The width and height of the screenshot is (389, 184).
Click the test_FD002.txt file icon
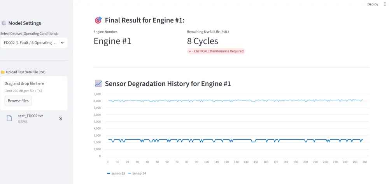[x=9, y=118]
